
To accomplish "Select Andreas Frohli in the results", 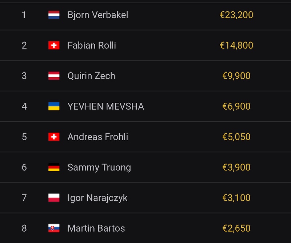I will tap(98, 137).
